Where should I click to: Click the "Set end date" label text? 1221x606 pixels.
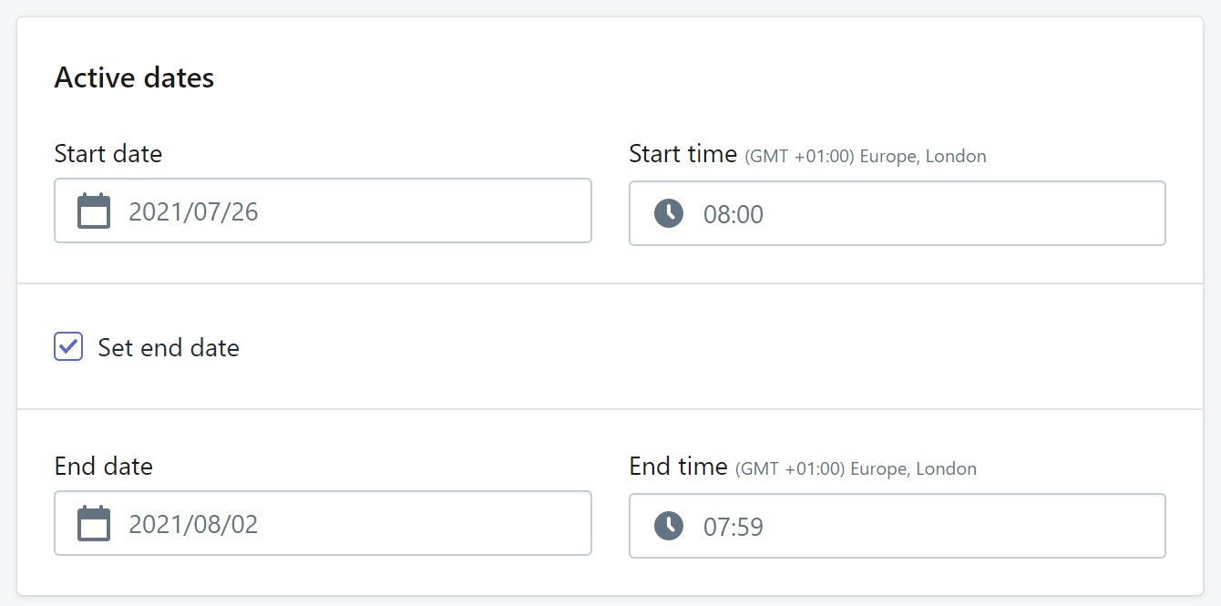tap(169, 347)
